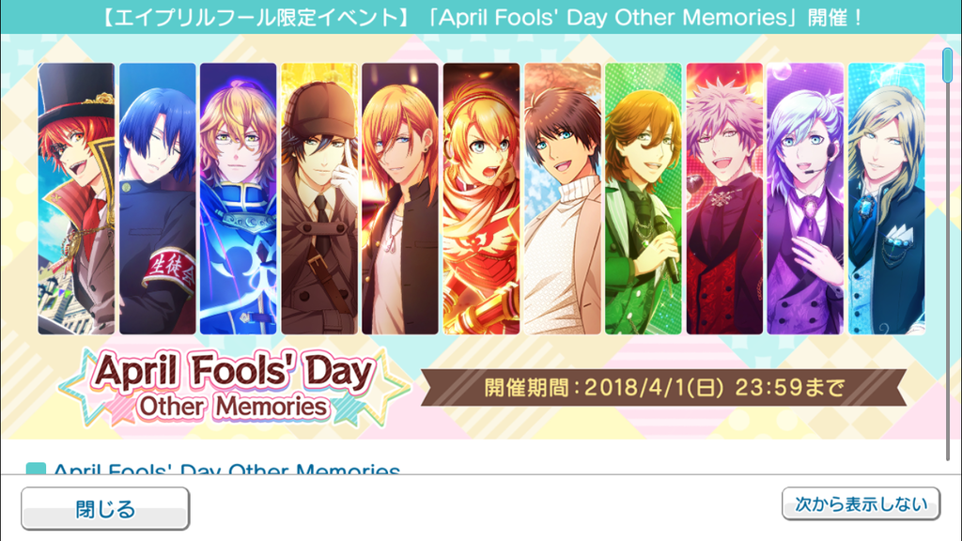Click the 閉じる close button

[x=105, y=508]
